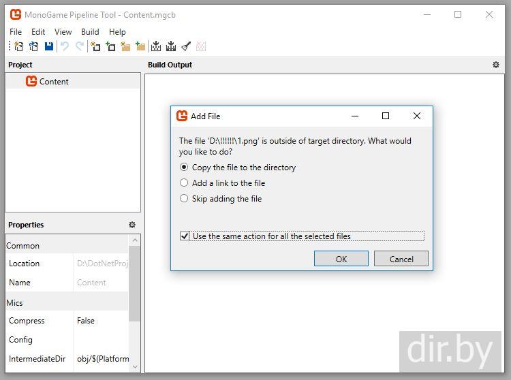This screenshot has width=511, height=380.
Task: Click the Add Existing Item toolbar icon
Action: 110,46
